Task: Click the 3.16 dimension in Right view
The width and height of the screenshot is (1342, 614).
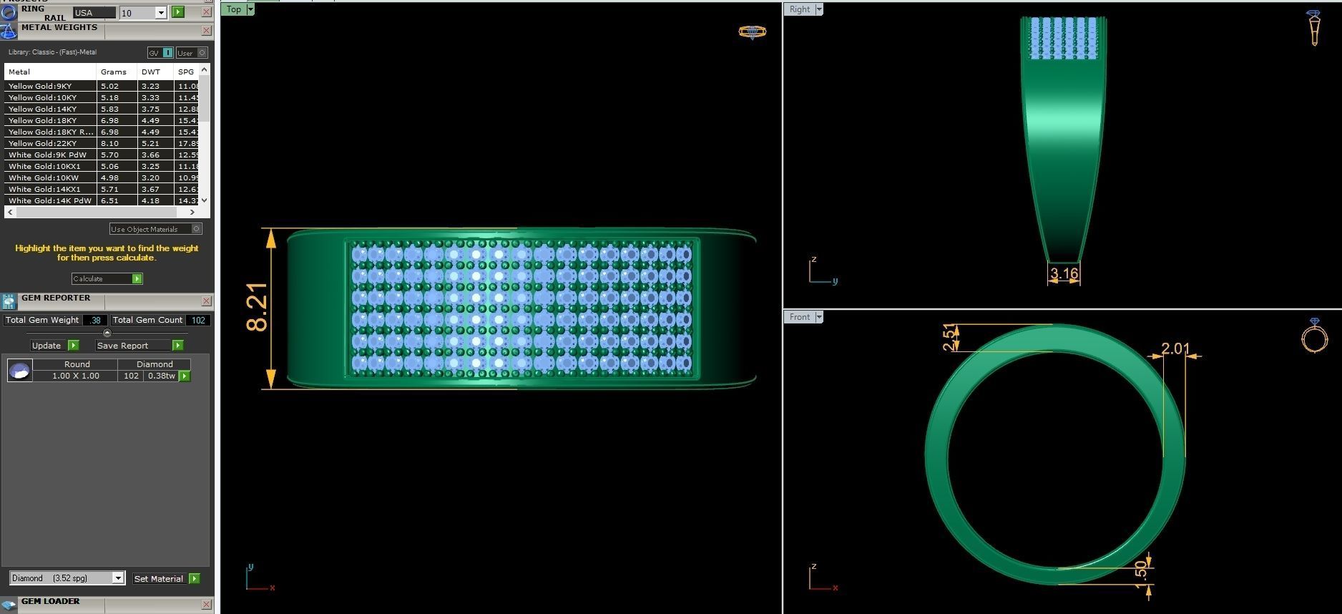Action: coord(1064,273)
